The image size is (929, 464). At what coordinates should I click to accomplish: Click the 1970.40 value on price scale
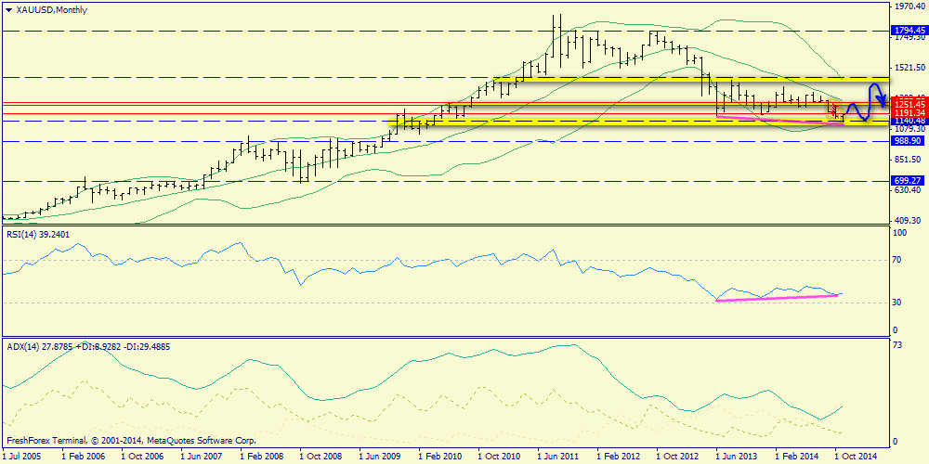[x=910, y=6]
